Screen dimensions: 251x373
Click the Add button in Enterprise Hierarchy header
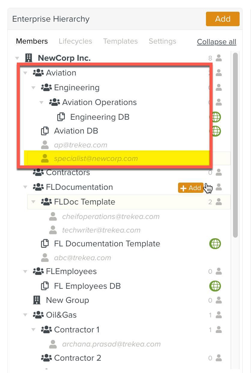[222, 19]
